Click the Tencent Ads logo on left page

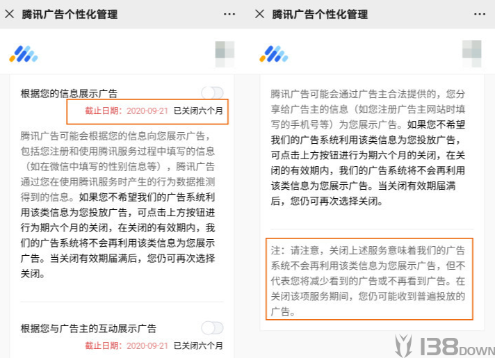pyautogui.click(x=24, y=54)
